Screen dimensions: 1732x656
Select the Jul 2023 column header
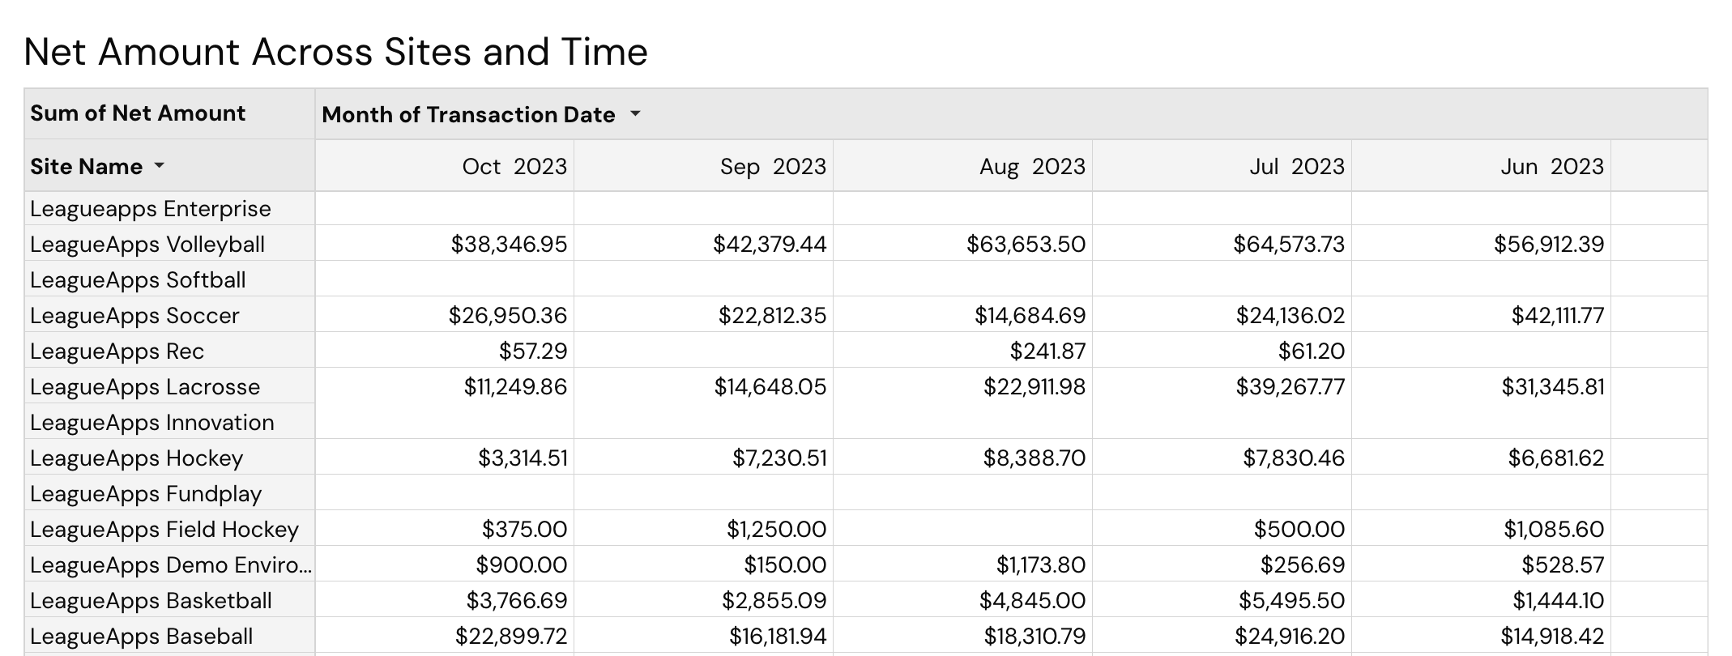[1290, 166]
